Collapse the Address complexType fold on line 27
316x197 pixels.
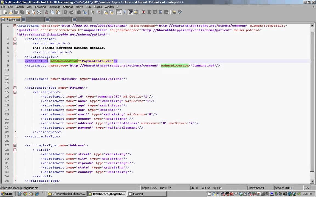click(x=15, y=145)
